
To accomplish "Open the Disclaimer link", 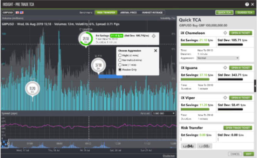I will [169, 156].
